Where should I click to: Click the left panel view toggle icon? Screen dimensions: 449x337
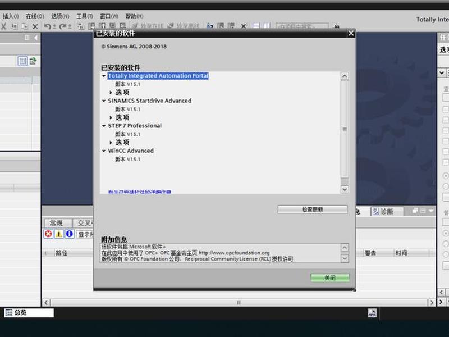click(x=22, y=61)
